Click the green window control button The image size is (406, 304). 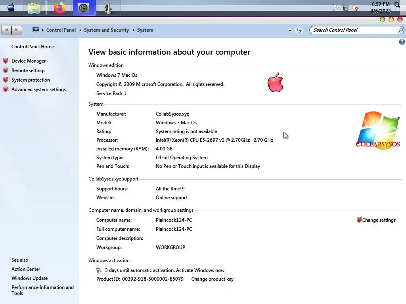coord(383,20)
